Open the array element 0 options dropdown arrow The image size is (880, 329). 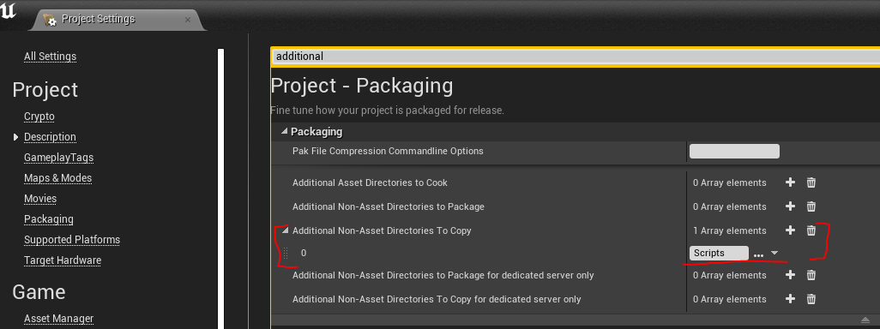pyautogui.click(x=775, y=253)
